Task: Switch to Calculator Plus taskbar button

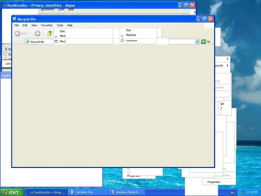Action: 88,192
